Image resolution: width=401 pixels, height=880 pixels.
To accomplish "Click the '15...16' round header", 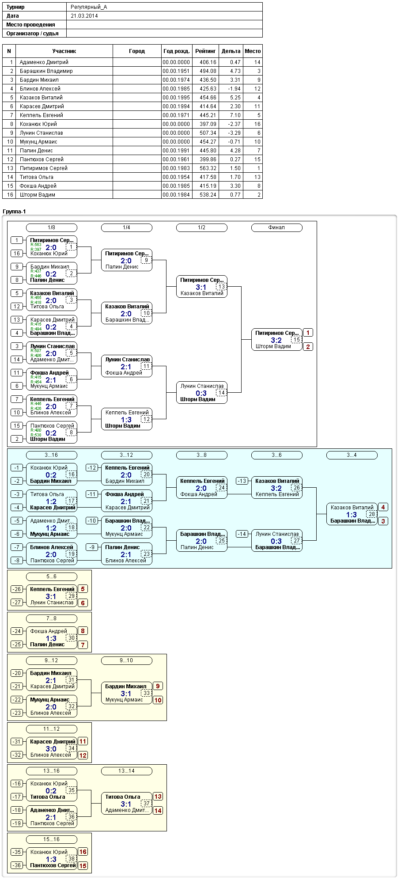I will [x=52, y=839].
